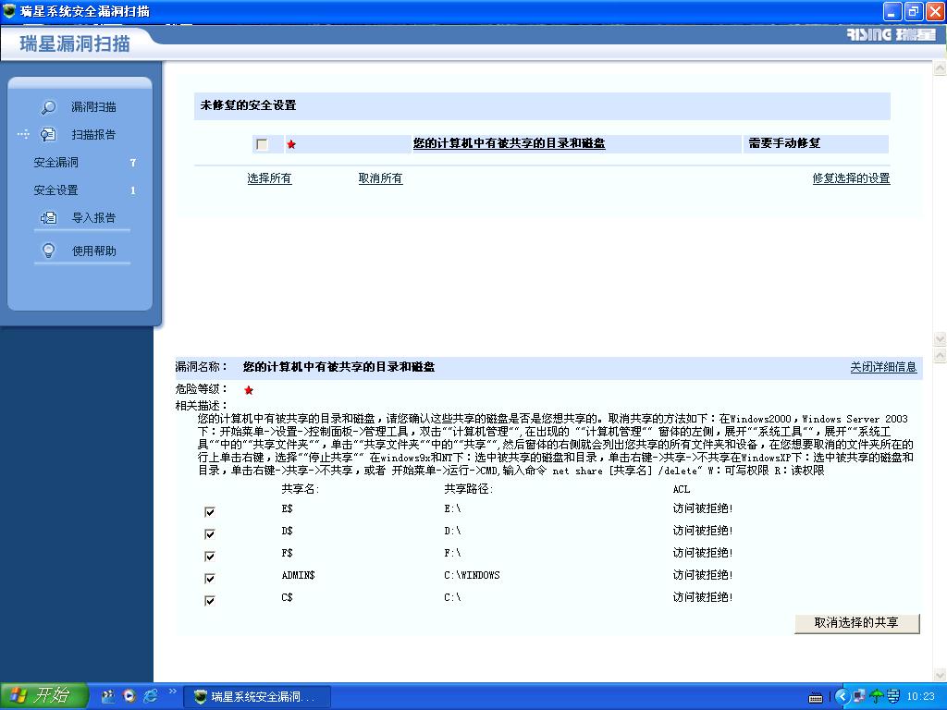This screenshot has height=710, width=947.
Task: Select 安全漏洞 sub-item
Action: click(x=55, y=163)
